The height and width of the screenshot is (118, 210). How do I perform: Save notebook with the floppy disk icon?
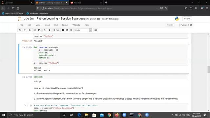[x=20, y=30]
